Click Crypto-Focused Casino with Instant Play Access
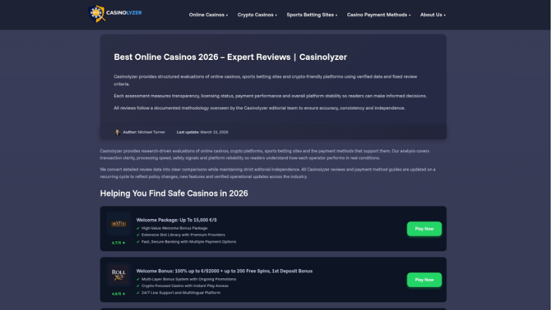The height and width of the screenshot is (310, 552). (x=185, y=286)
